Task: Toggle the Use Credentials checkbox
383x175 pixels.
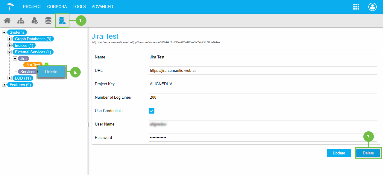Action: click(152, 111)
